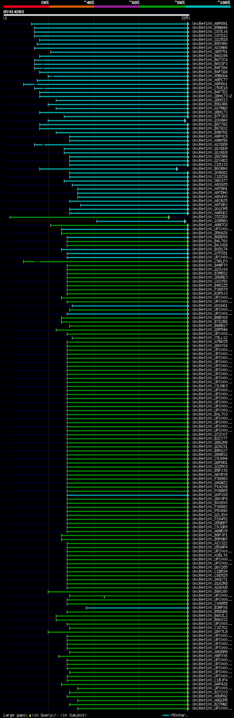
Task: Select hit label UniRef100_A9TDH1
Action: click(210, 189)
